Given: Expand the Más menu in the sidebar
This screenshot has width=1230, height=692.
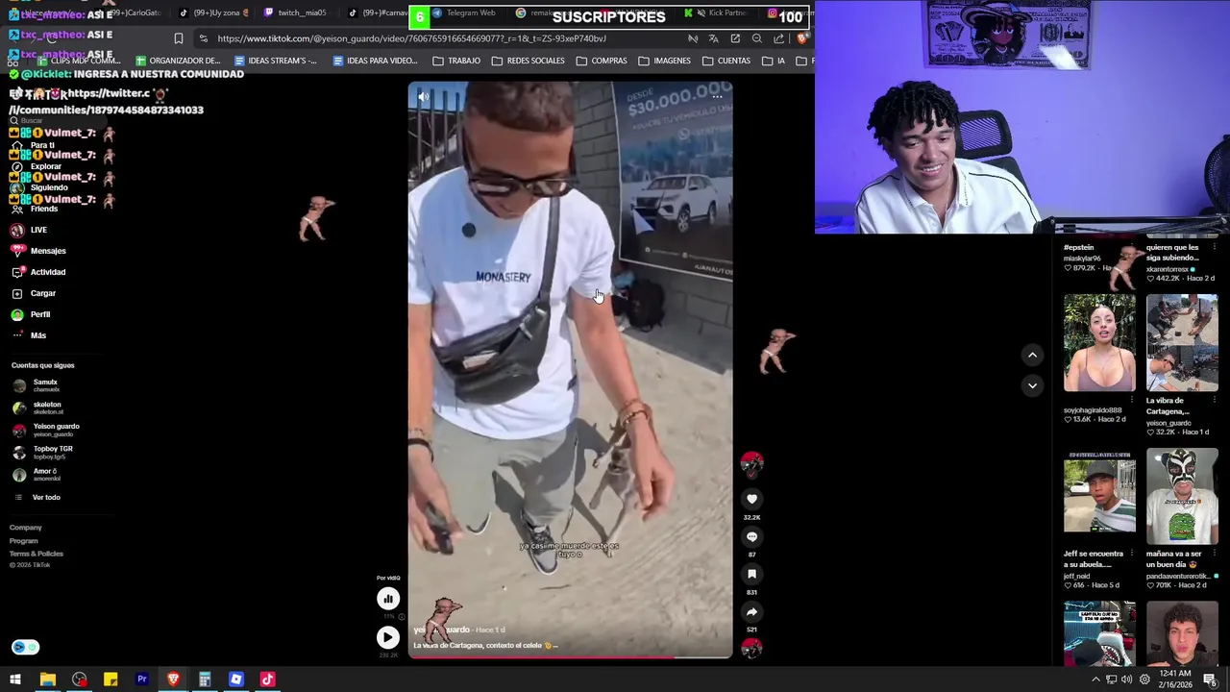Looking at the screenshot, I should point(29,335).
